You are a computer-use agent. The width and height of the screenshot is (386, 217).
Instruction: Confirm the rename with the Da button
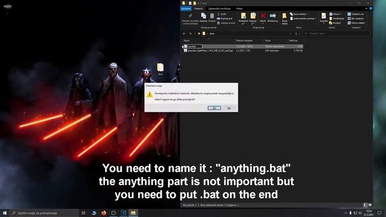214,108
